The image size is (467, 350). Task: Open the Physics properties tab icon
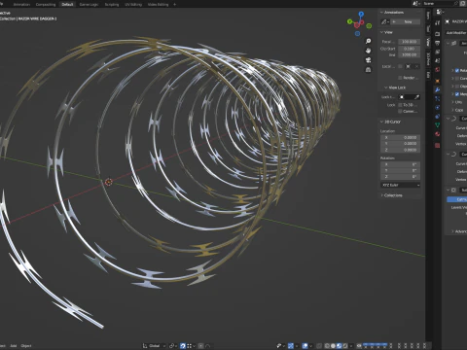point(437,107)
